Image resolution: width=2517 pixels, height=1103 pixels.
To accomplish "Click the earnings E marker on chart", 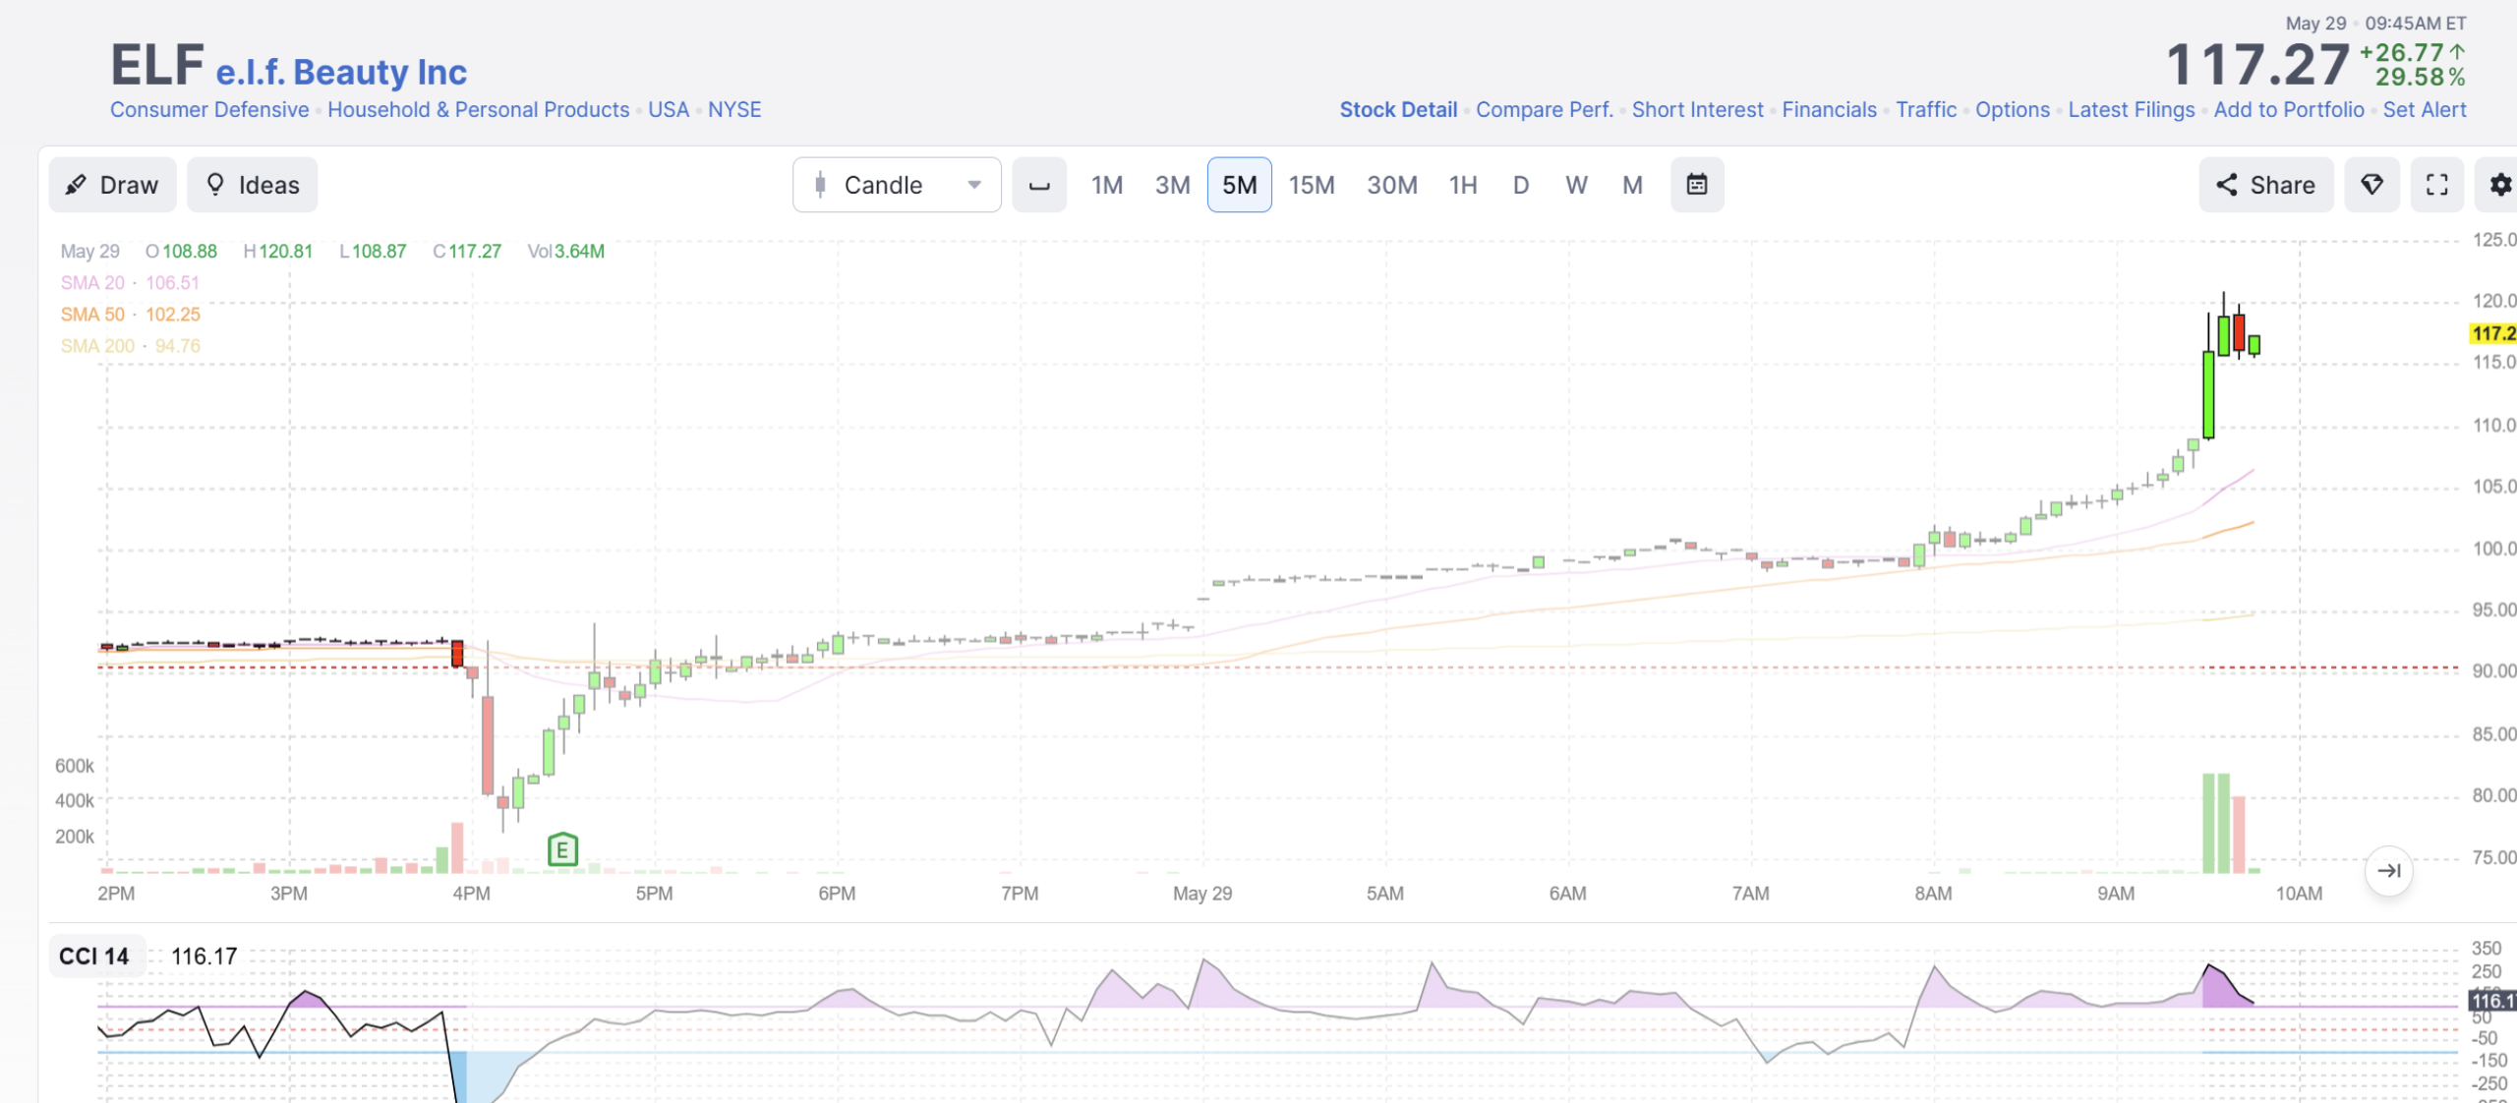I will [x=562, y=849].
